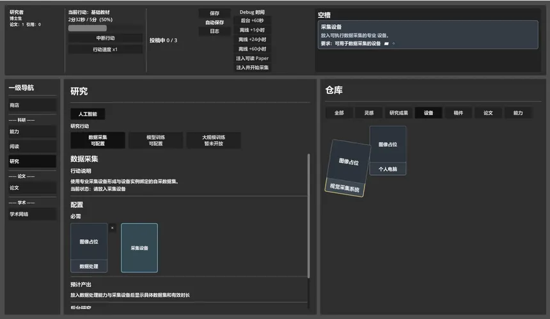Screen dimensions: 550x319
Task: Click the 投稿中 0 / 3 text
Action: pyautogui.click(x=164, y=40)
